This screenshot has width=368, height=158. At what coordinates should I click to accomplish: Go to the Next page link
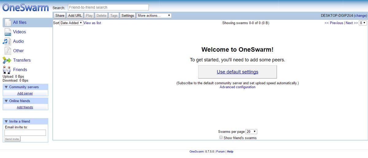coord(352,23)
